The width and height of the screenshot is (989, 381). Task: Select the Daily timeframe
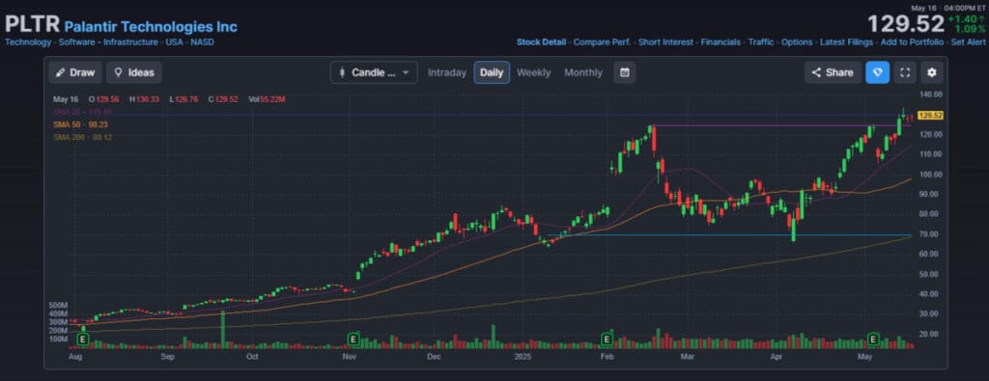tap(492, 72)
